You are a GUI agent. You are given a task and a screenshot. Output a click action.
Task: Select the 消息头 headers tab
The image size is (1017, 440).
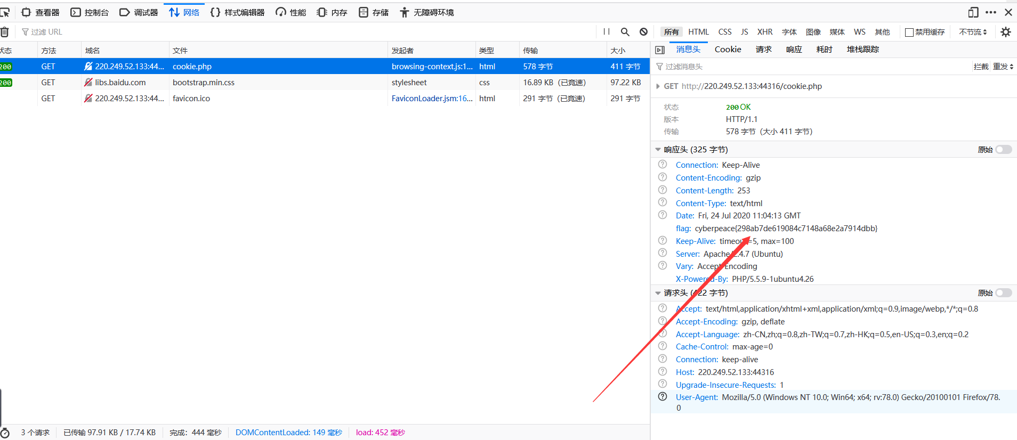[x=688, y=50]
